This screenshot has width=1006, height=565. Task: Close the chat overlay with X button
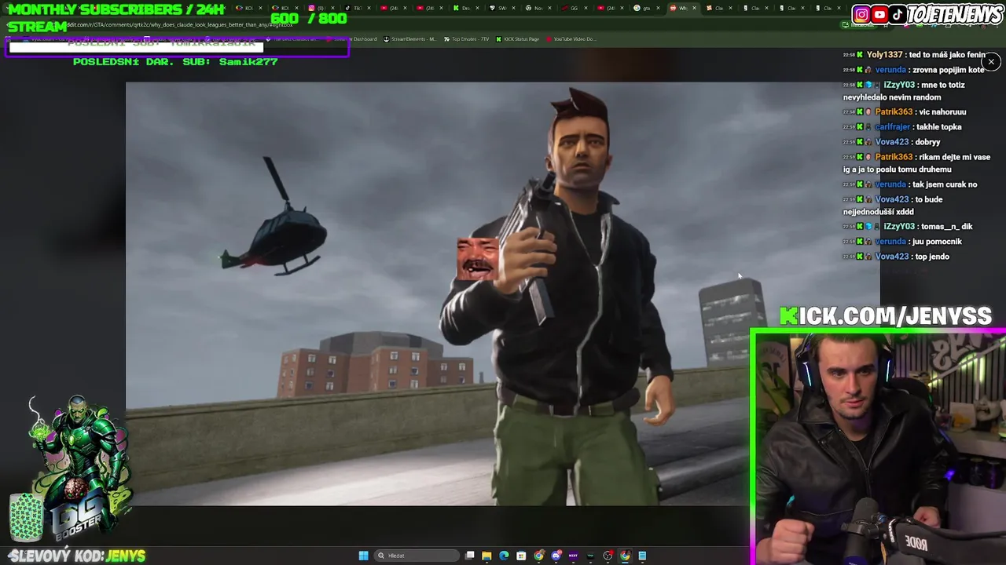click(991, 62)
